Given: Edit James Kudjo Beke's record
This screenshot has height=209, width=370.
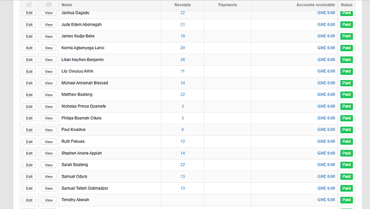Looking at the screenshot, I should pyautogui.click(x=29, y=36).
